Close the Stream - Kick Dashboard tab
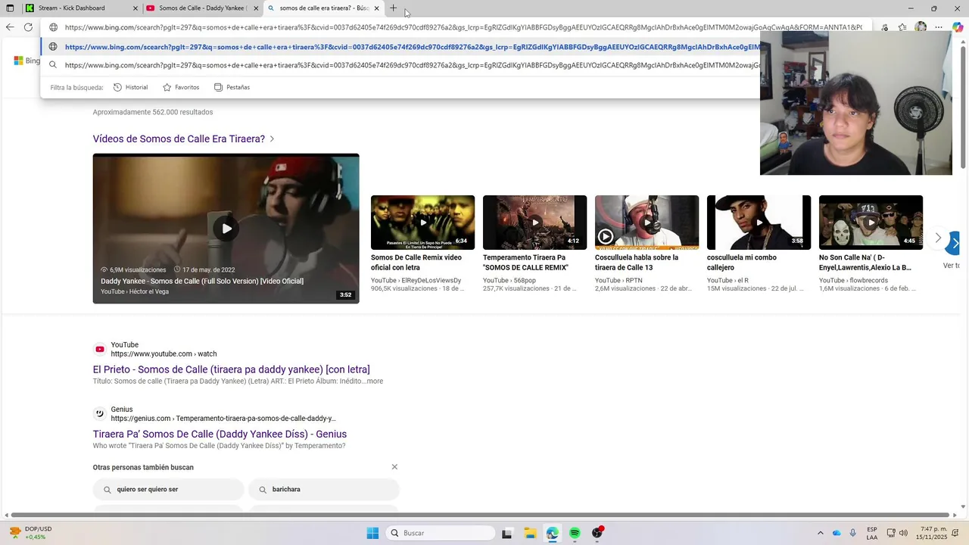 [136, 8]
